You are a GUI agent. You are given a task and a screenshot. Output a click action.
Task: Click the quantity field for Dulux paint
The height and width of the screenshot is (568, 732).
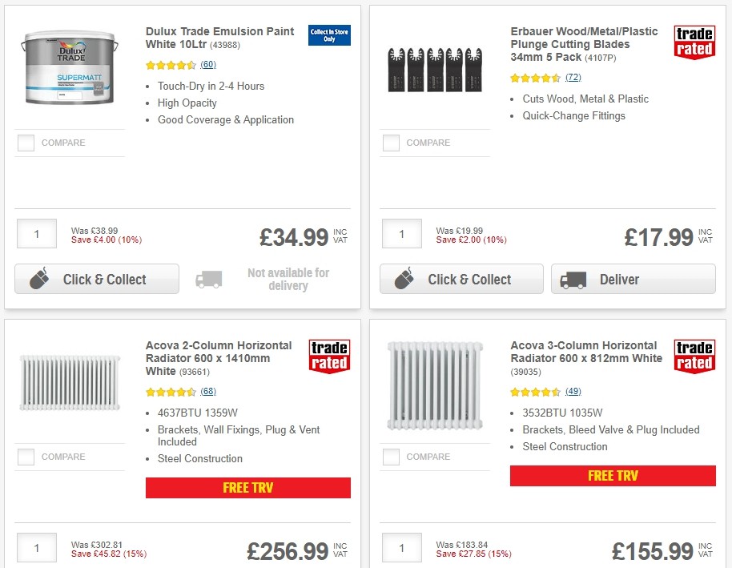(x=36, y=233)
